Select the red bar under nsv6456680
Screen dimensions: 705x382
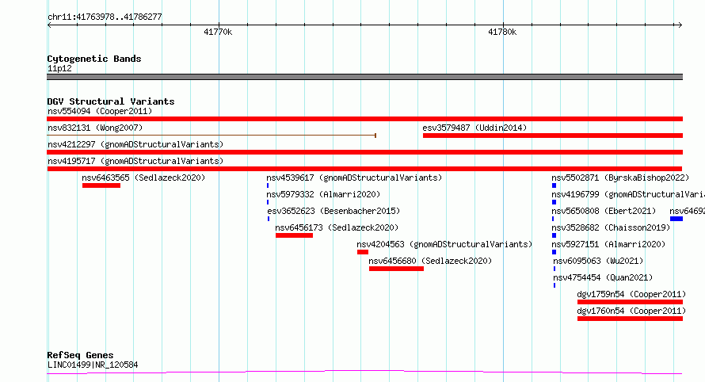point(396,269)
